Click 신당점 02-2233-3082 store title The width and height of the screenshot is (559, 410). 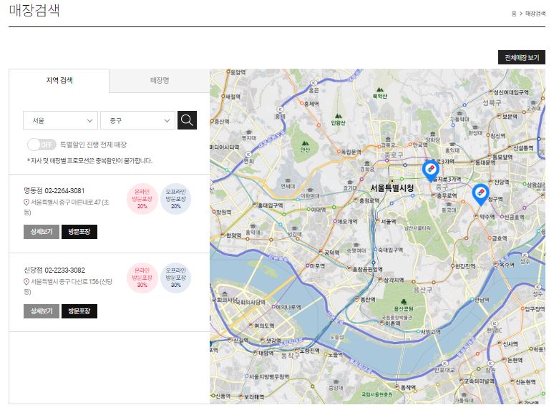tap(54, 270)
